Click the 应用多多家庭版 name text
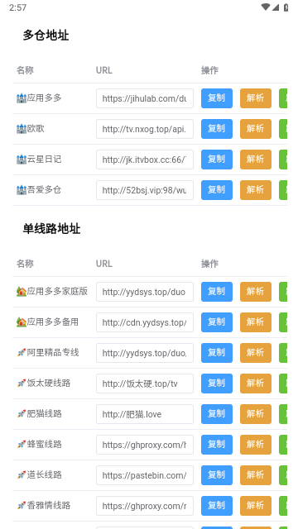298x529 pixels. tap(57, 291)
